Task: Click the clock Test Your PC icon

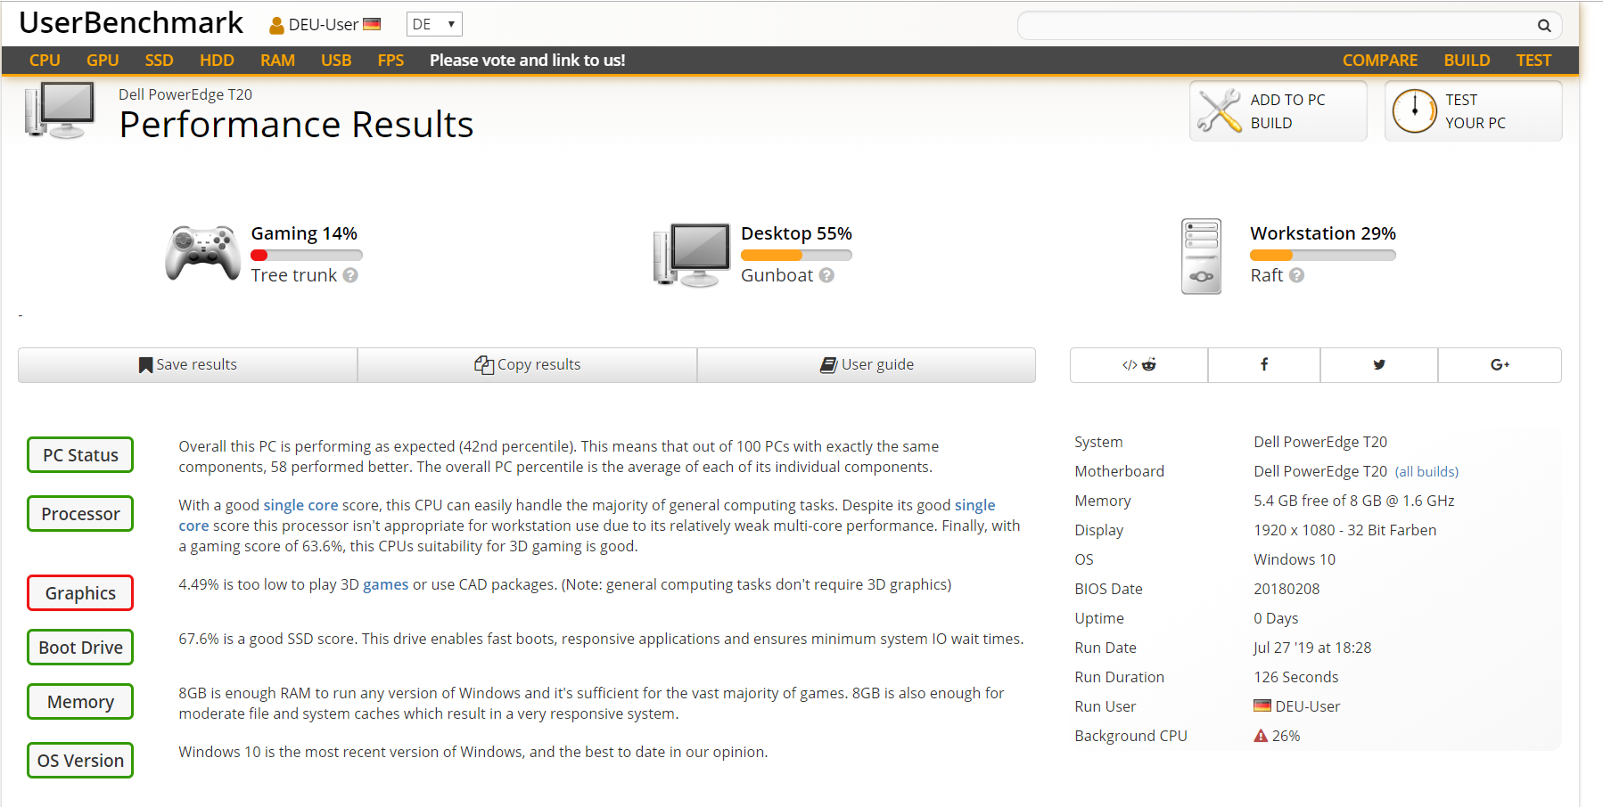Action: (1414, 111)
